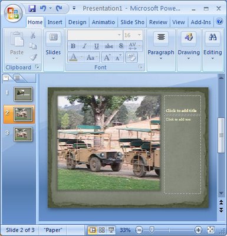Open the Help question mark icon
The height and width of the screenshot is (236, 227).
[x=219, y=21]
